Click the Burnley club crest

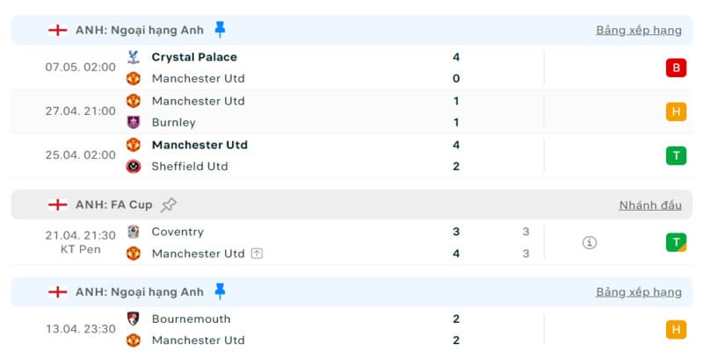tap(134, 122)
